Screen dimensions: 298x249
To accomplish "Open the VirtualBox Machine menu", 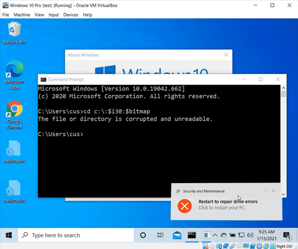I will coord(22,15).
